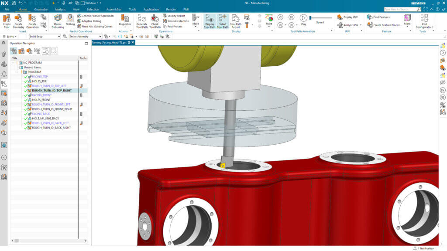Image resolution: width=447 pixels, height=251 pixels.
Task: Toggle Display IPW visibility
Action: (347, 17)
